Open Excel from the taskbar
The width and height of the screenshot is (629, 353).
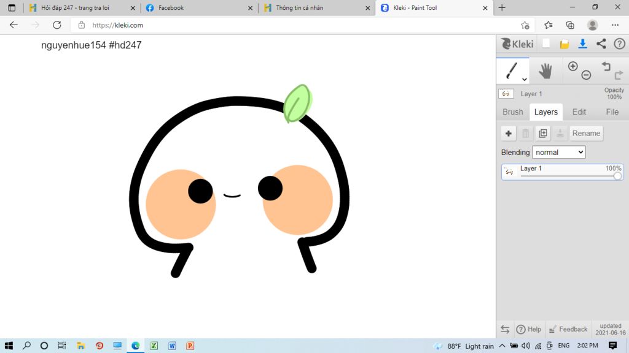pos(154,346)
